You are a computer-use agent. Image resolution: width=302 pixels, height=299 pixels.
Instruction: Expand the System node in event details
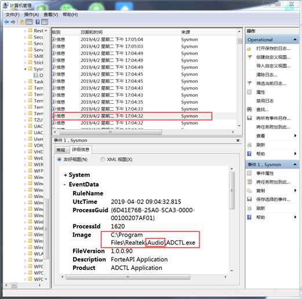point(66,175)
